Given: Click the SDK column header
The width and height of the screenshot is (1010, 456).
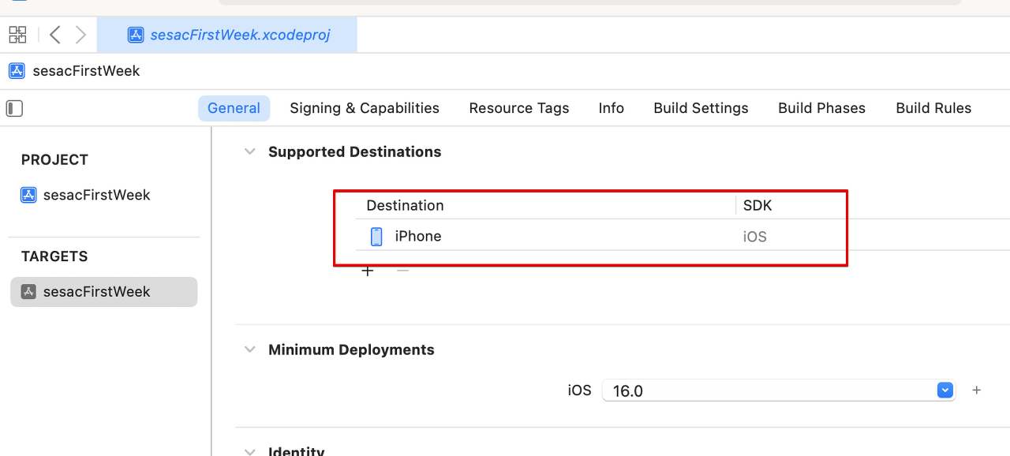Looking at the screenshot, I should tap(757, 205).
